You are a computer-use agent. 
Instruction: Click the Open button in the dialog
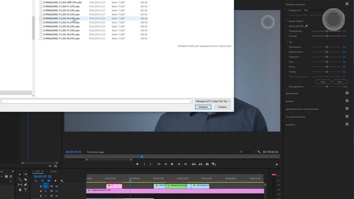tap(203, 107)
